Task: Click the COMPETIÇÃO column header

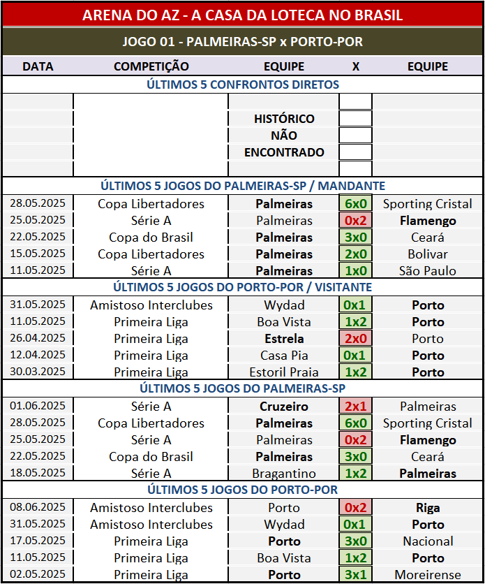Action: coord(151,66)
